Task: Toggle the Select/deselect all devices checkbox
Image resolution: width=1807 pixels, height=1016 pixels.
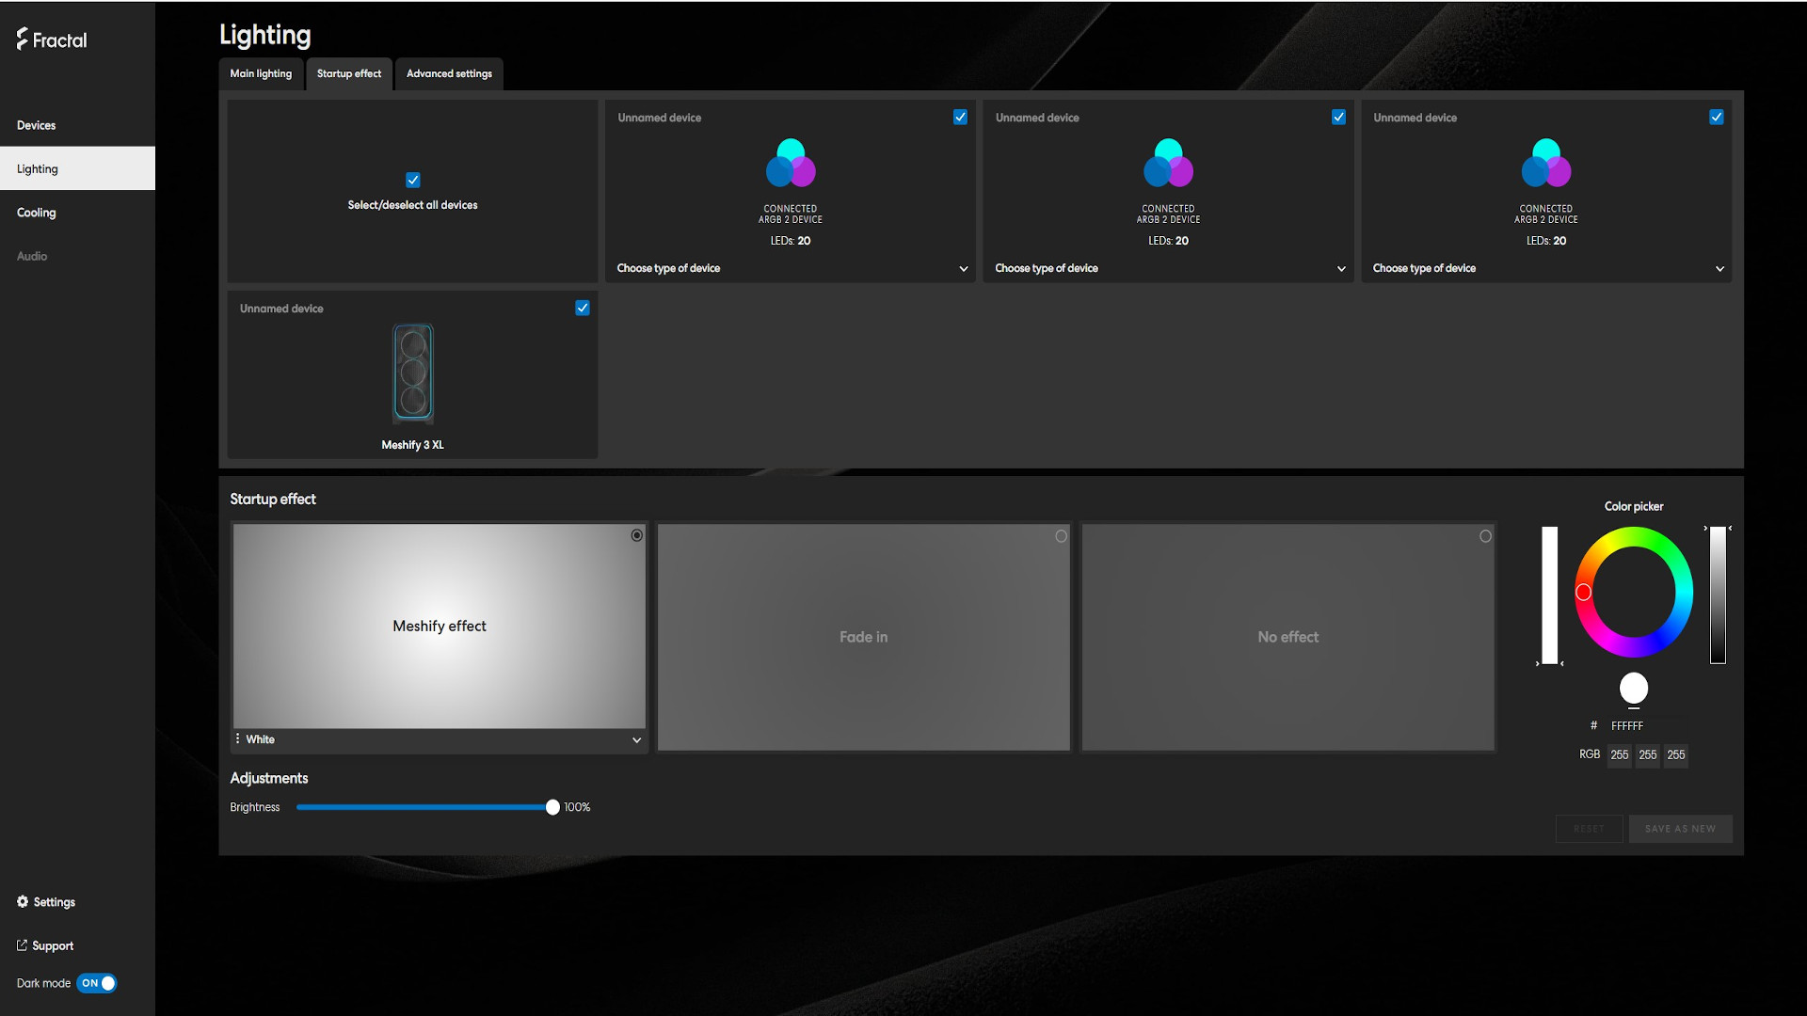Action: (412, 180)
